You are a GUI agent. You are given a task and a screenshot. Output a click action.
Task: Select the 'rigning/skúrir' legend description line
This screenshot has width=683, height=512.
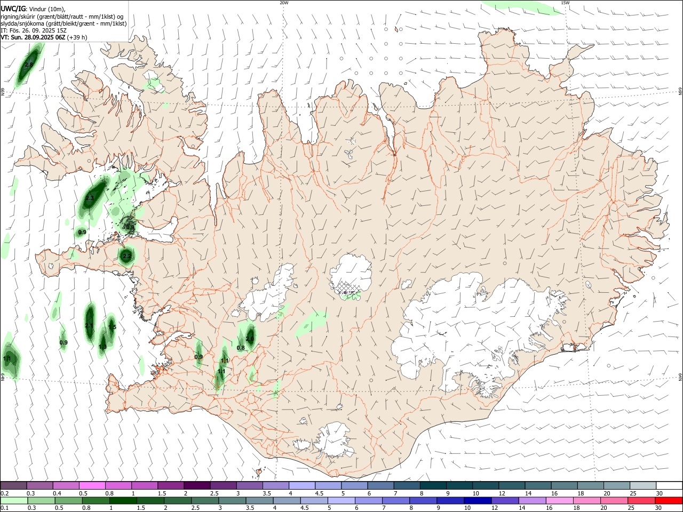point(62,17)
